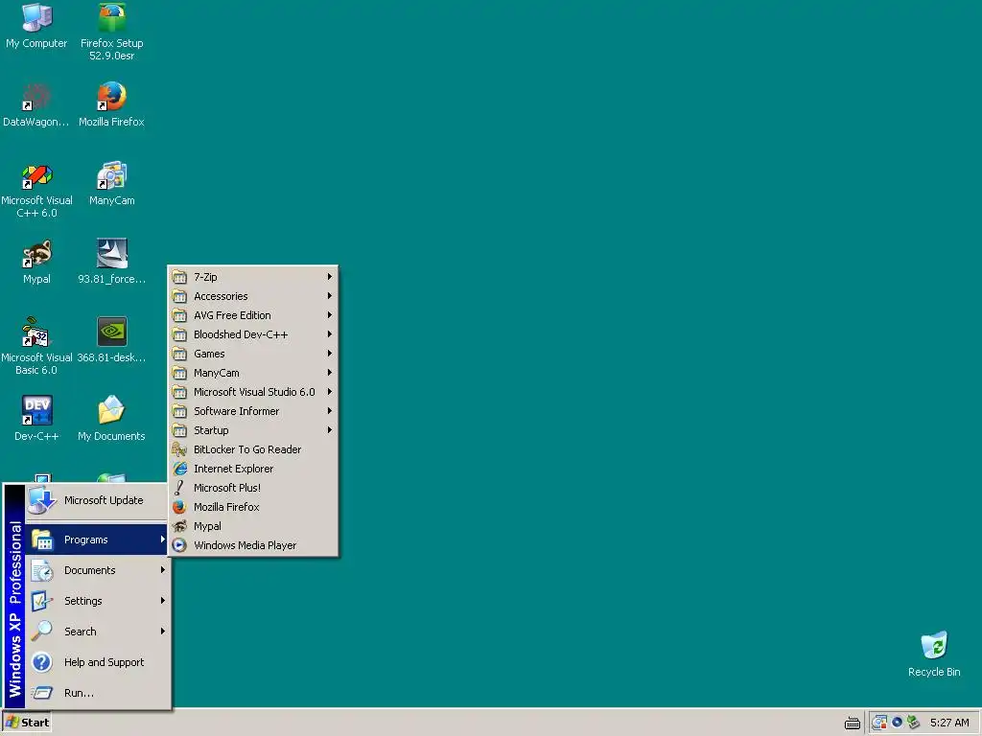Launch Microsoft Update from the Start menu

(98, 500)
